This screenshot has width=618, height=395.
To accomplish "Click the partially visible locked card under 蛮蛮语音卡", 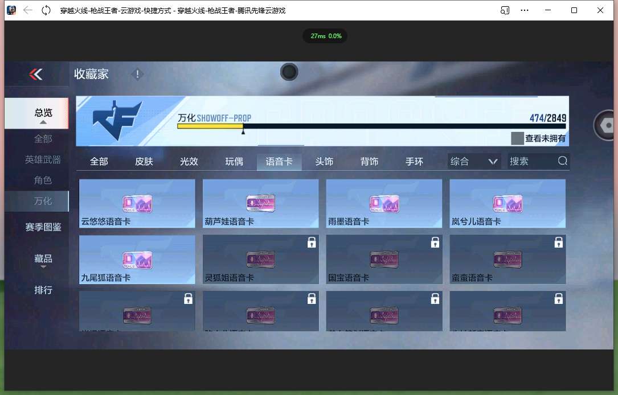I will pos(508,311).
